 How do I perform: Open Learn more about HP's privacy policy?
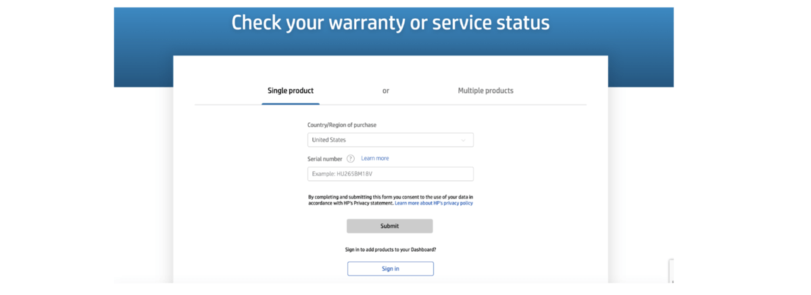click(x=434, y=203)
